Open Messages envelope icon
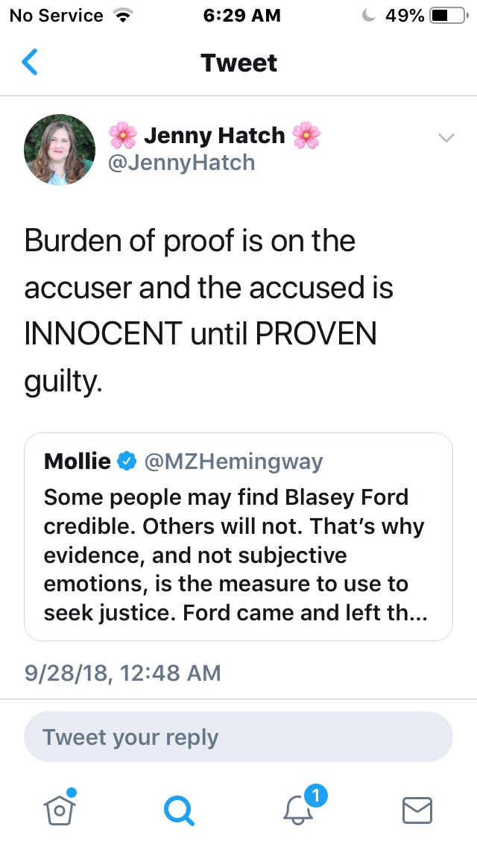 click(417, 810)
